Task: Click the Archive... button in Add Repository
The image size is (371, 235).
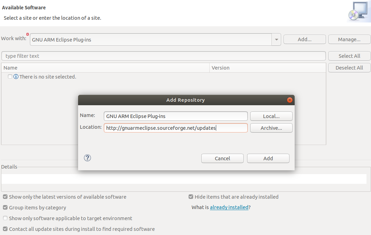Action: [271, 128]
